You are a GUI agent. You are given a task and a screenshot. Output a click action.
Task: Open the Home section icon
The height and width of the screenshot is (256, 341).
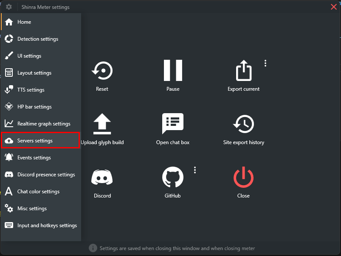[x=8, y=22]
